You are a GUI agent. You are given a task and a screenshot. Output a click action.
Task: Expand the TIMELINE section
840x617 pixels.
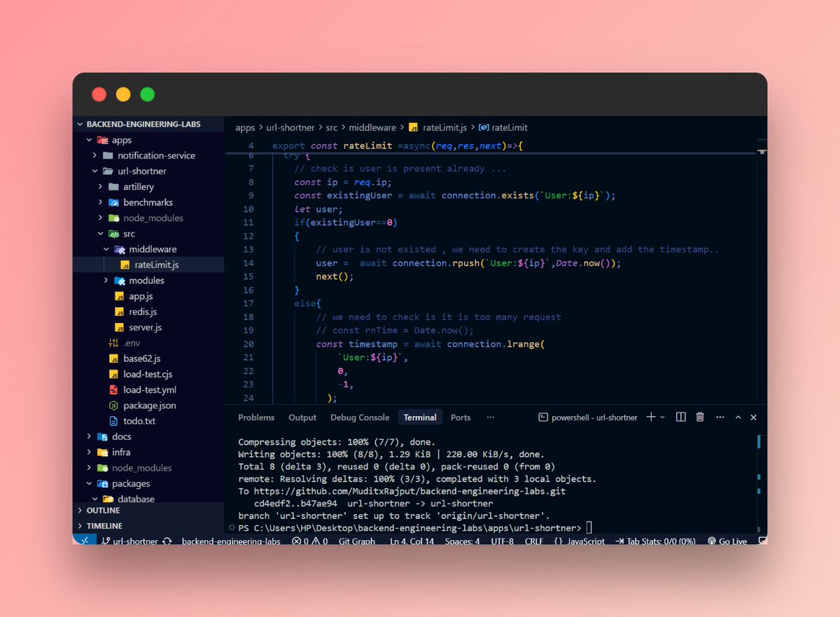click(148, 526)
